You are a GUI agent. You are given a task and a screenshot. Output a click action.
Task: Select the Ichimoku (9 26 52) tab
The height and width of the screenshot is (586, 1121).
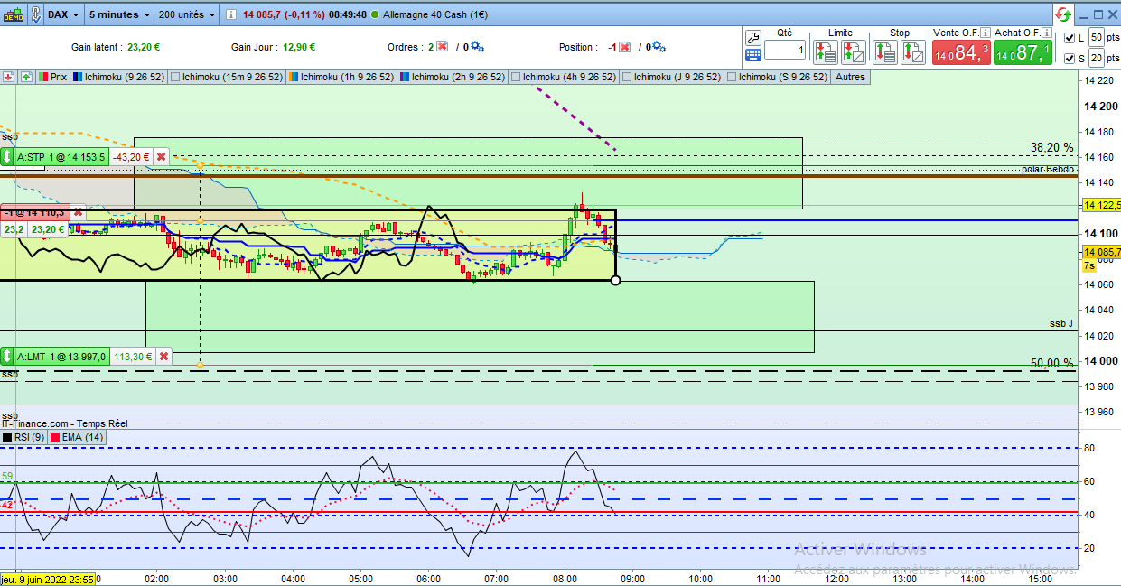pos(118,78)
